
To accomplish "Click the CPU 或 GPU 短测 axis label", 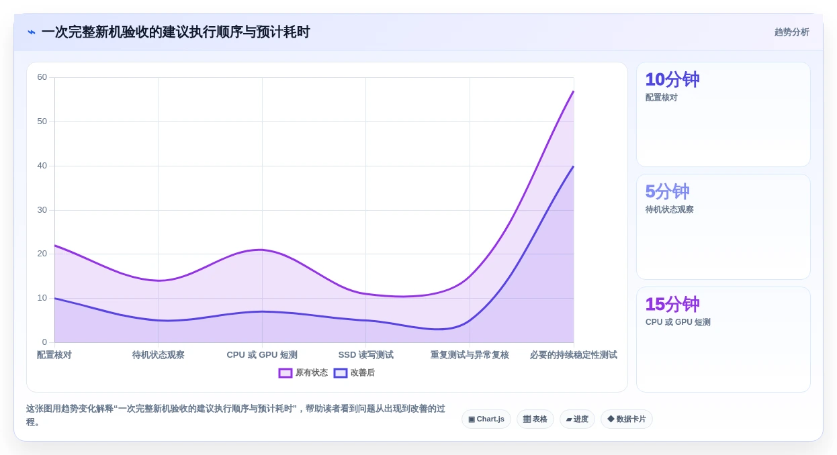I will [262, 355].
